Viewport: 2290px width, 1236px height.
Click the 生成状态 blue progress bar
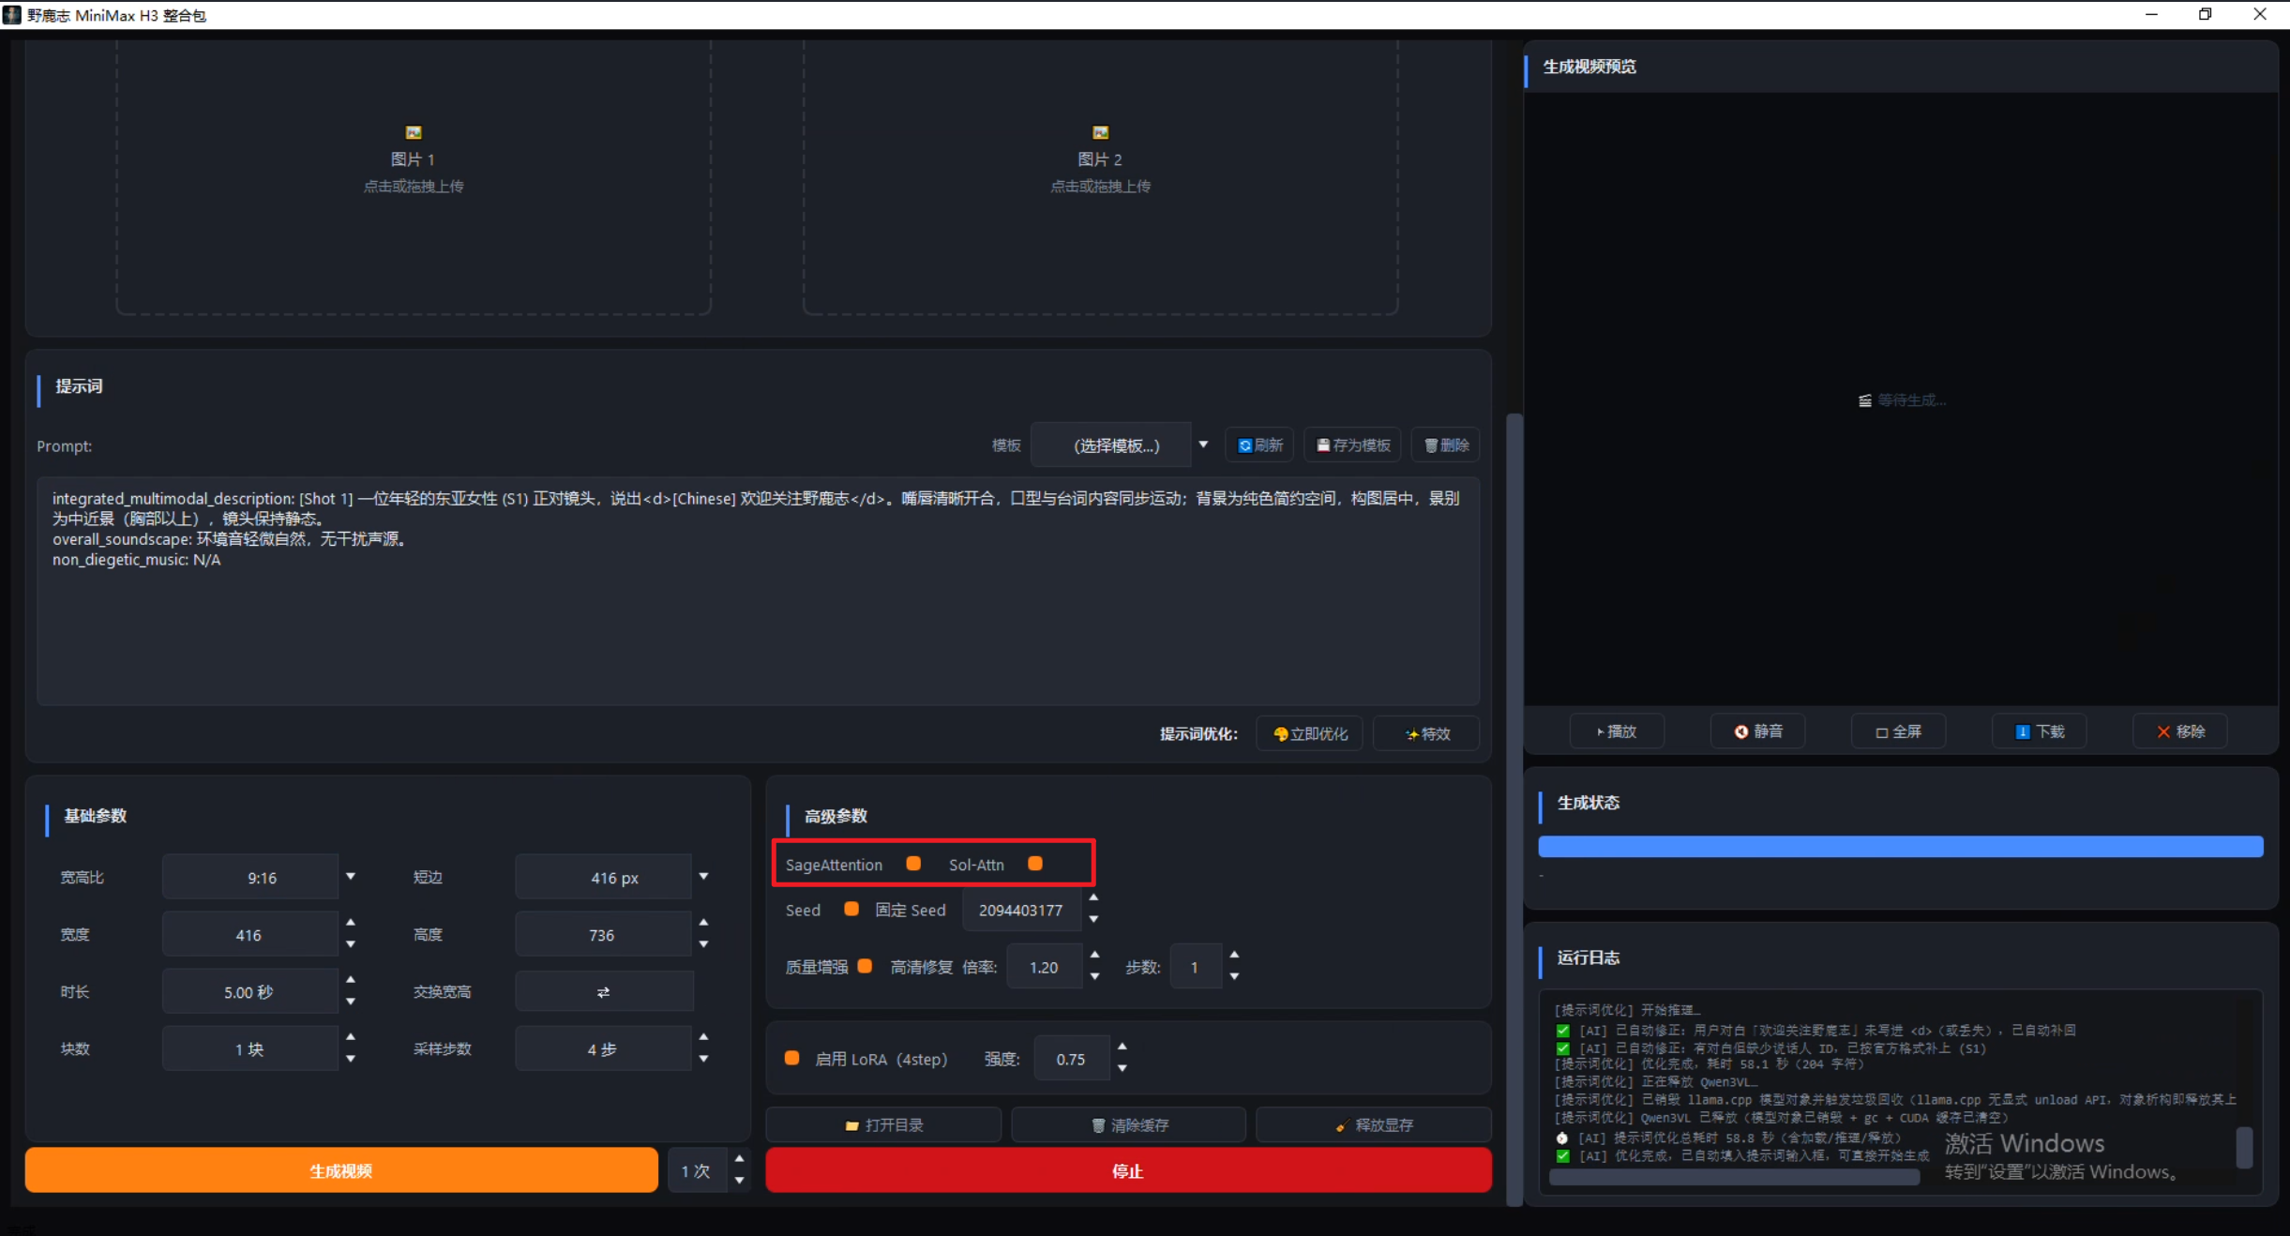tap(1901, 847)
